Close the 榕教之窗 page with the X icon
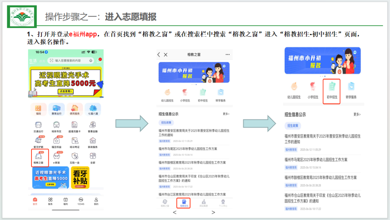The width and height of the screenshot is (390, 220). click(x=166, y=55)
